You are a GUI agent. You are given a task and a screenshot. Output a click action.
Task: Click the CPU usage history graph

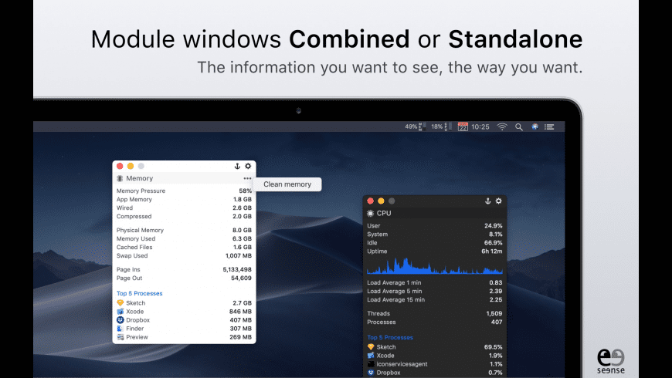pos(435,265)
